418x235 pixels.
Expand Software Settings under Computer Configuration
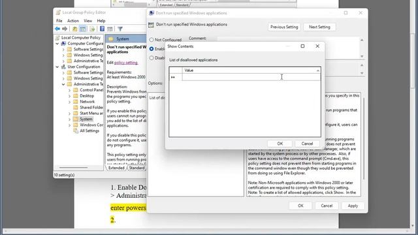click(x=63, y=50)
